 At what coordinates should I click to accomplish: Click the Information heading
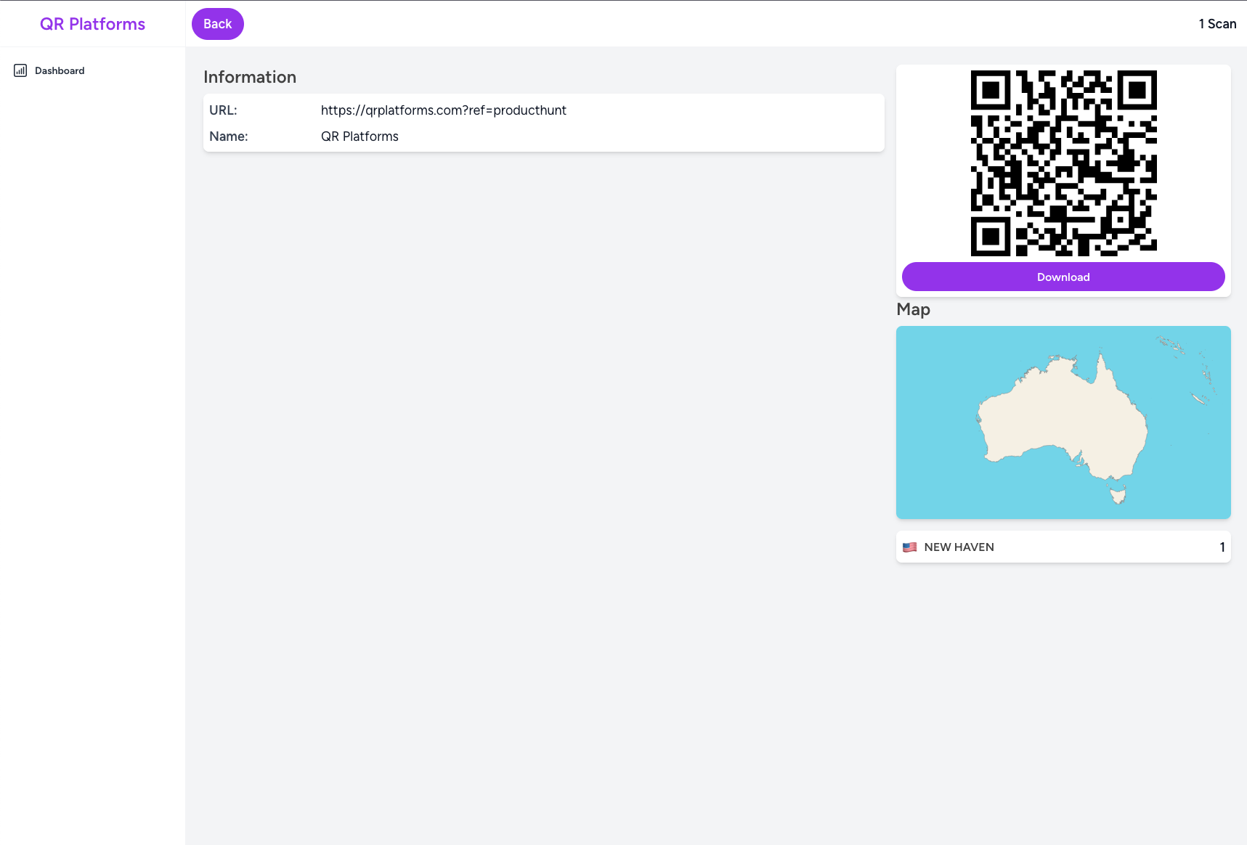tap(250, 77)
